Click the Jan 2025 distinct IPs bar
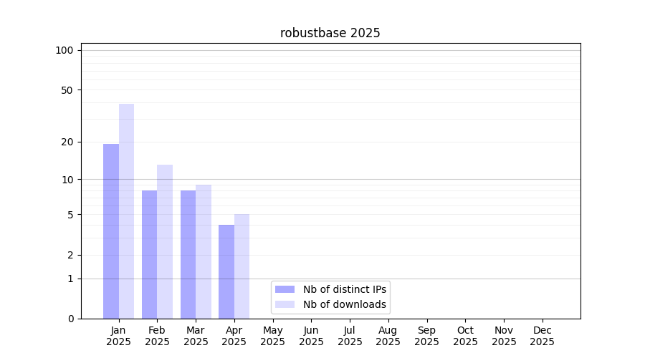The width and height of the screenshot is (645, 358). 111,231
